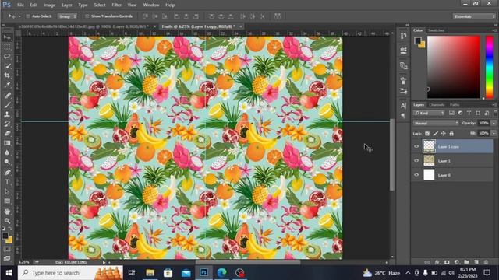Open the Kind layer filter dropdown
The image size is (499, 280).
pos(429,113)
